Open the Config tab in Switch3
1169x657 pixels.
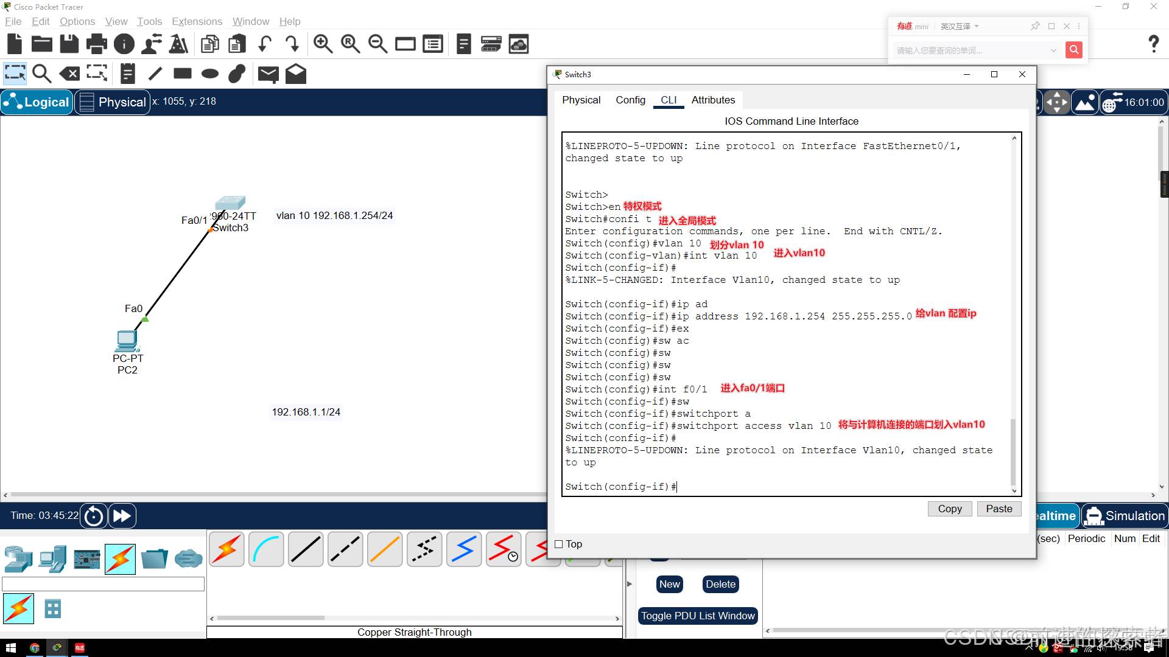[630, 100]
